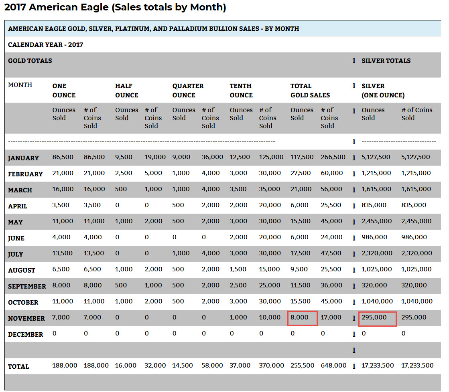Click November silver ounces sold value 295,000

click(374, 317)
